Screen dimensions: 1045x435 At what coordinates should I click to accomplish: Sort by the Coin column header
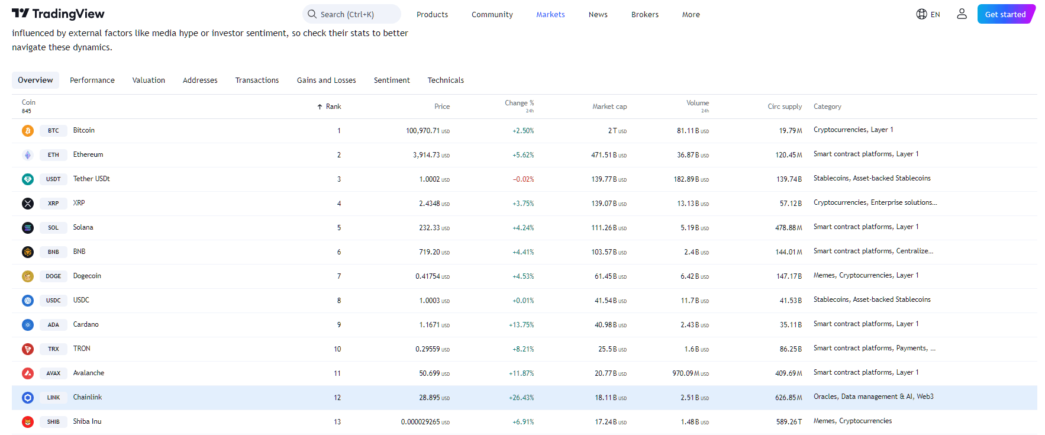coord(28,102)
